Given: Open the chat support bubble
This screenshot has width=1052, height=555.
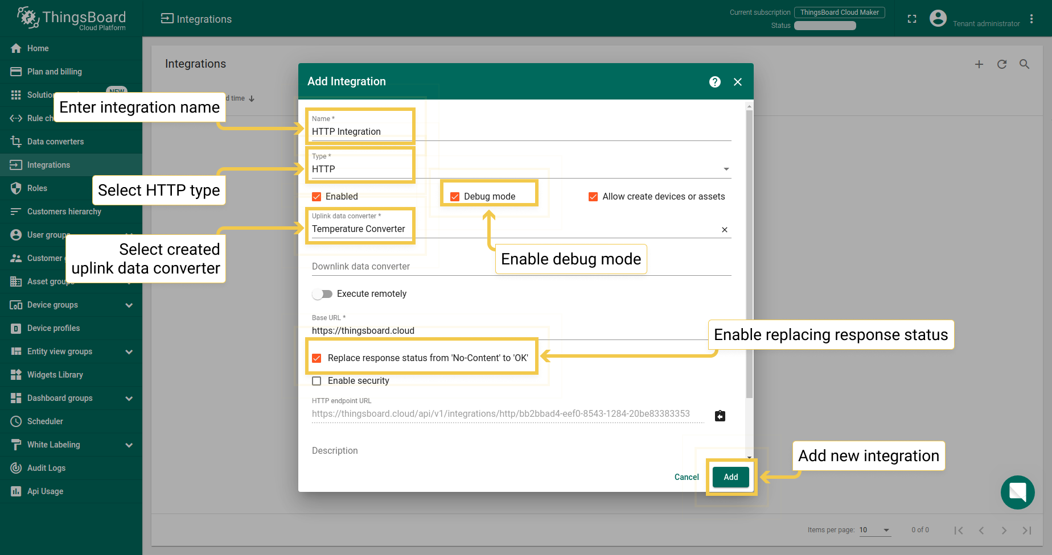Looking at the screenshot, I should 1018,492.
